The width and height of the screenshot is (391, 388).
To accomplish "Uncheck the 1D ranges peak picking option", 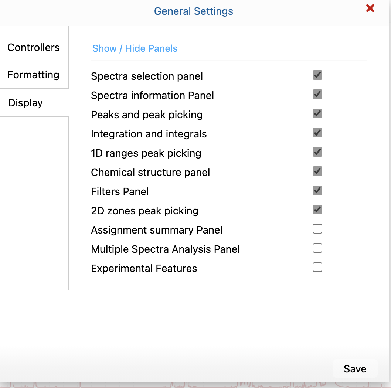I will click(x=317, y=152).
